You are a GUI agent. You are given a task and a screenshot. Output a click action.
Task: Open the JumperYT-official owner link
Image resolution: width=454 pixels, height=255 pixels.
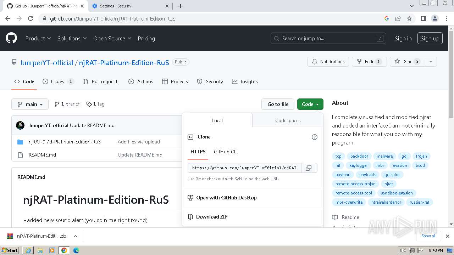[46, 63]
